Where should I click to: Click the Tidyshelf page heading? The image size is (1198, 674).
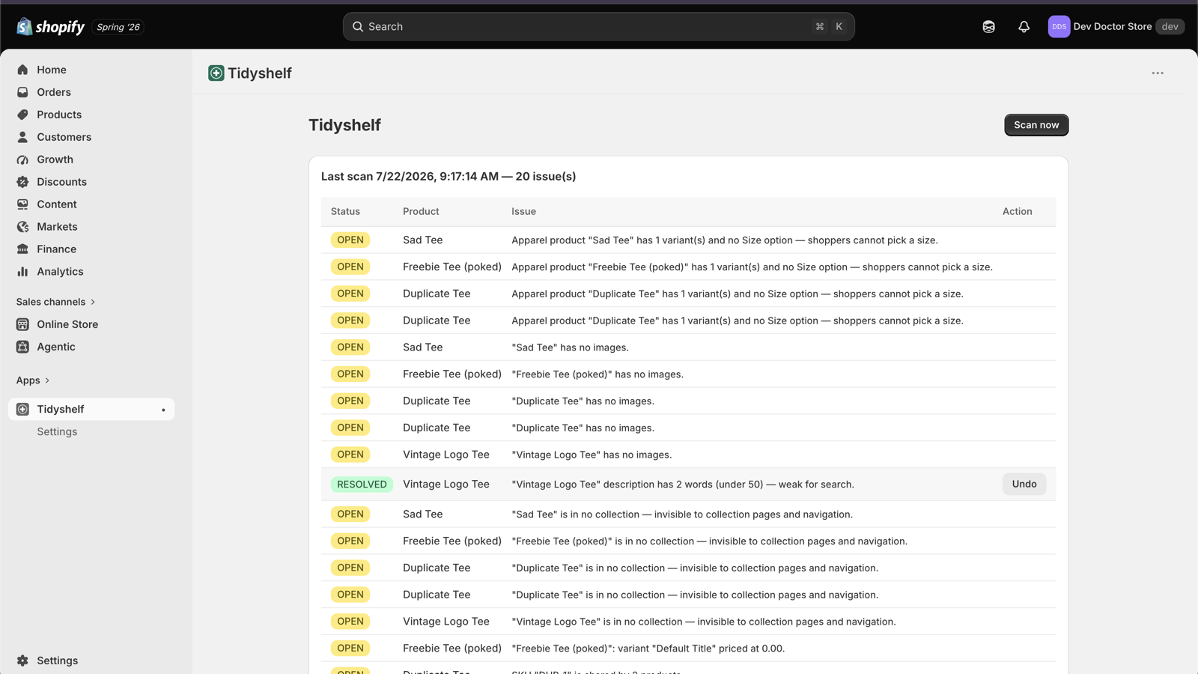pyautogui.click(x=344, y=125)
